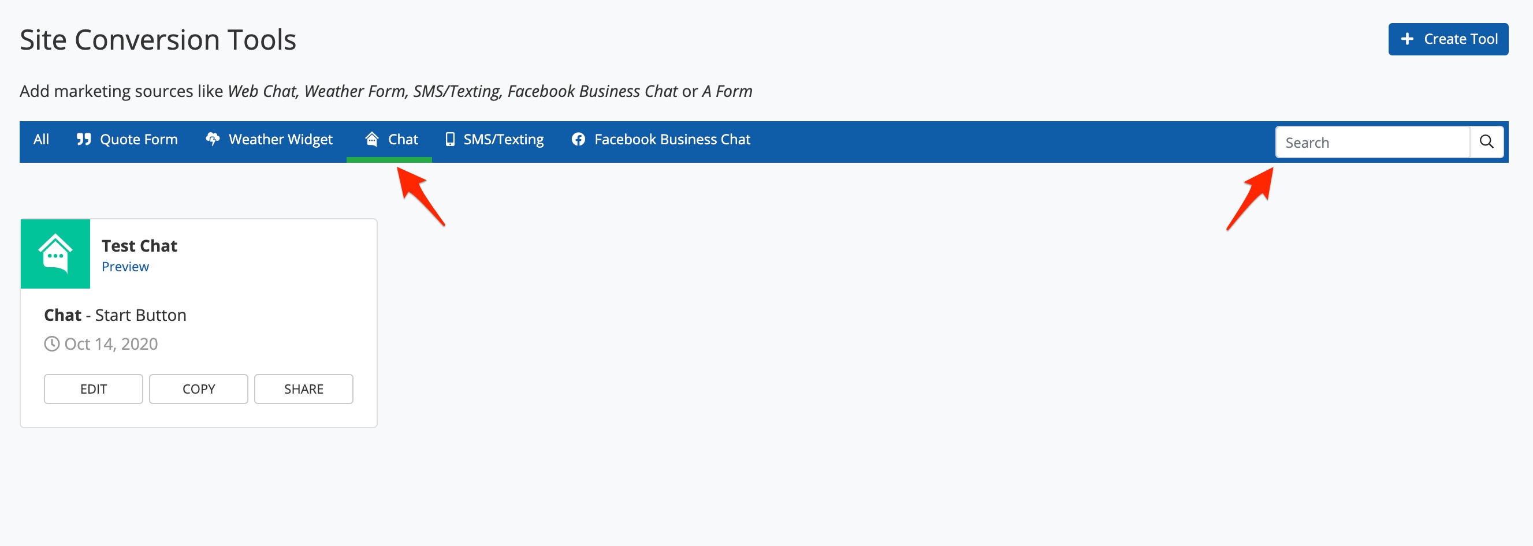The width and height of the screenshot is (1533, 546).
Task: Click the Facebook logo icon
Action: pos(578,139)
